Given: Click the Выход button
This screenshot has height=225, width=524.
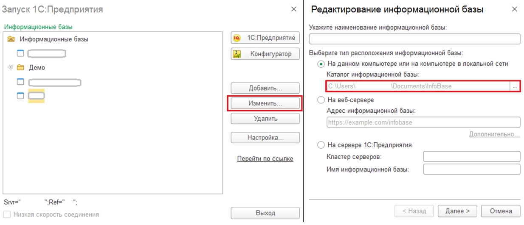Looking at the screenshot, I should point(265,213).
